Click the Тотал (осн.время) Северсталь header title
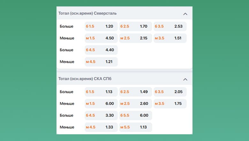Image resolution: width=249 pixels, height=141 pixels. pos(87,13)
